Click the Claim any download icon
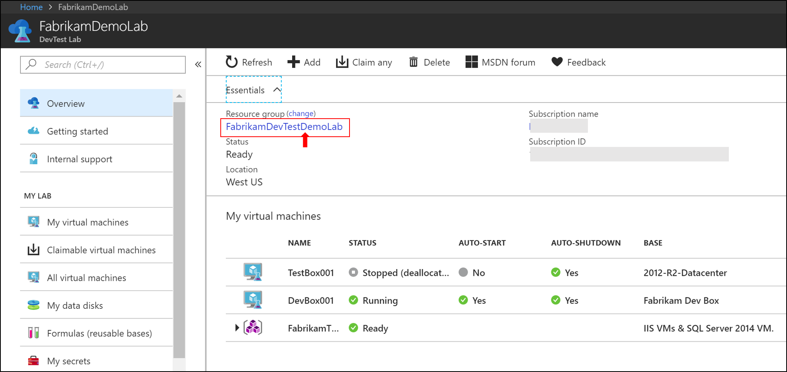The image size is (787, 372). 342,62
